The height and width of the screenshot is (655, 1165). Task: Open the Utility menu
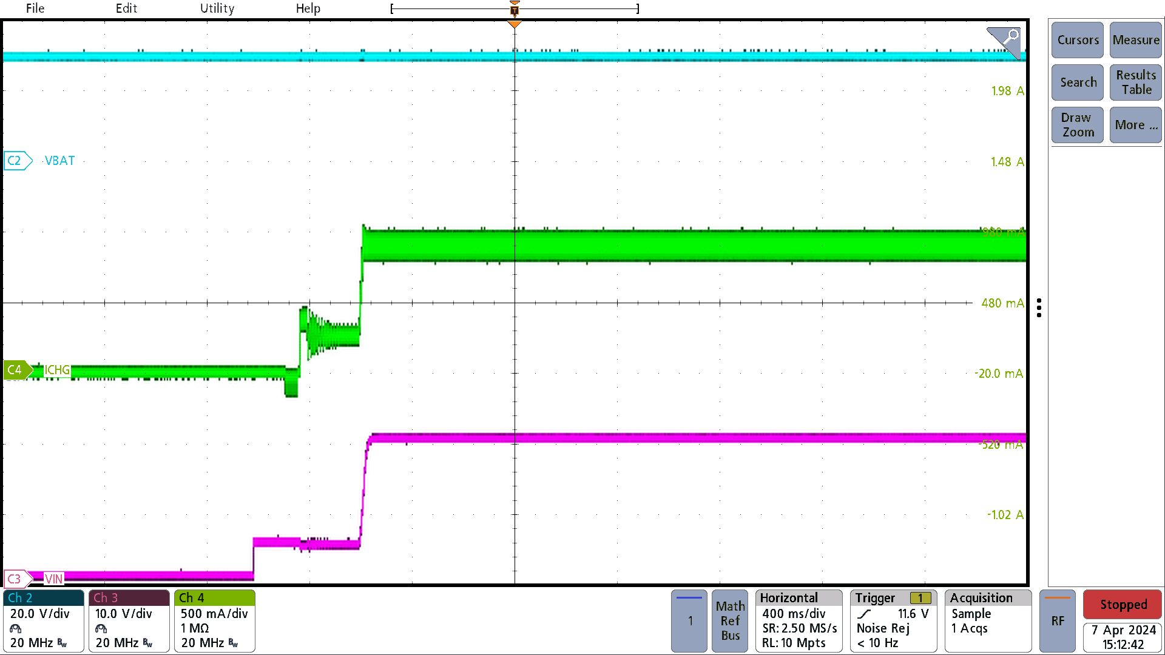(x=217, y=8)
